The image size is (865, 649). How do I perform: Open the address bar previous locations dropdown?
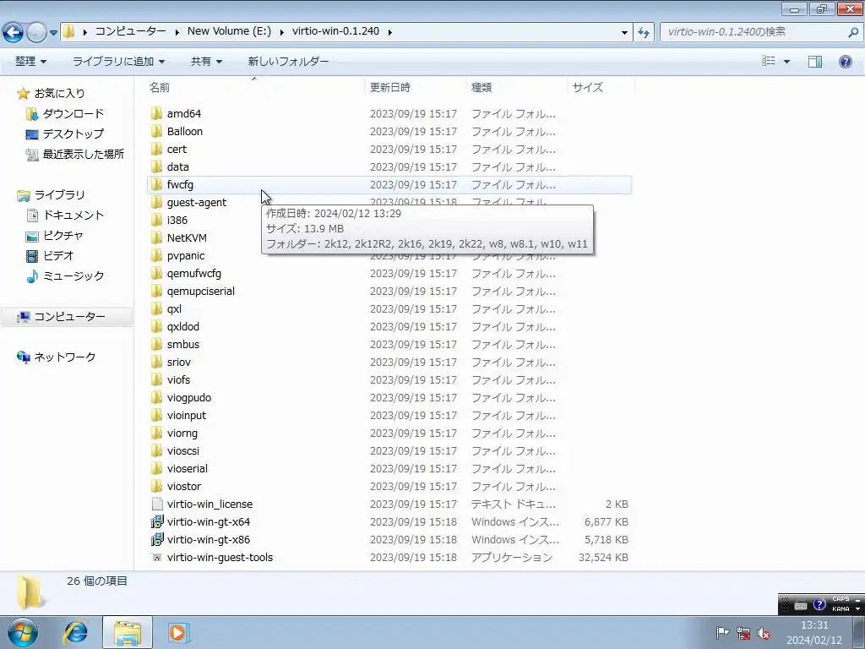tap(624, 33)
